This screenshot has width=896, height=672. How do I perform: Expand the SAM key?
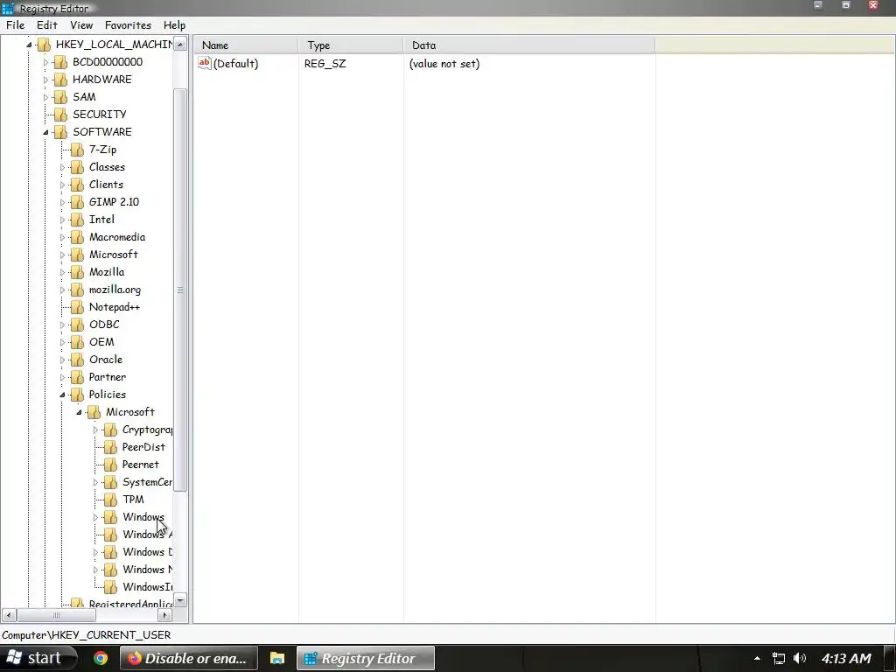(x=45, y=97)
